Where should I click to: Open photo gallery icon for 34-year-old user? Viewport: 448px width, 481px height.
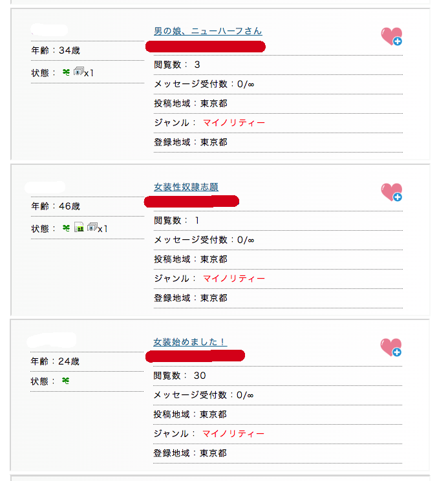79,71
